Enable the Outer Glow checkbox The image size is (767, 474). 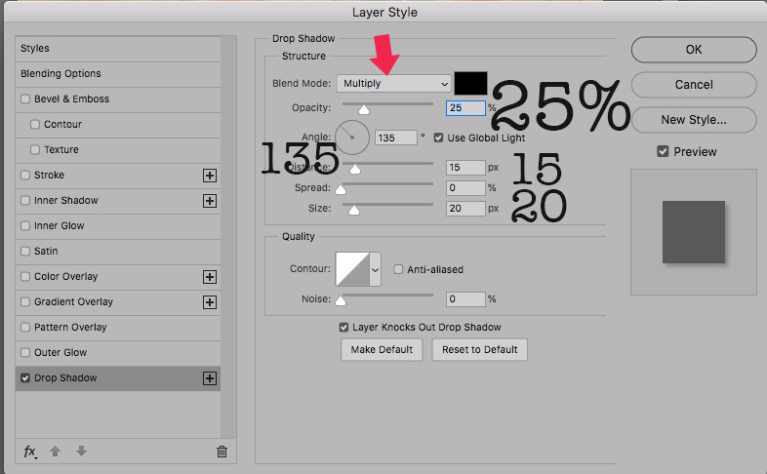click(25, 353)
